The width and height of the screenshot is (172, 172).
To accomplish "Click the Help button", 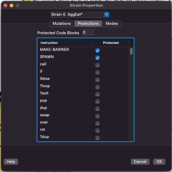I will pyautogui.click(x=11, y=162).
